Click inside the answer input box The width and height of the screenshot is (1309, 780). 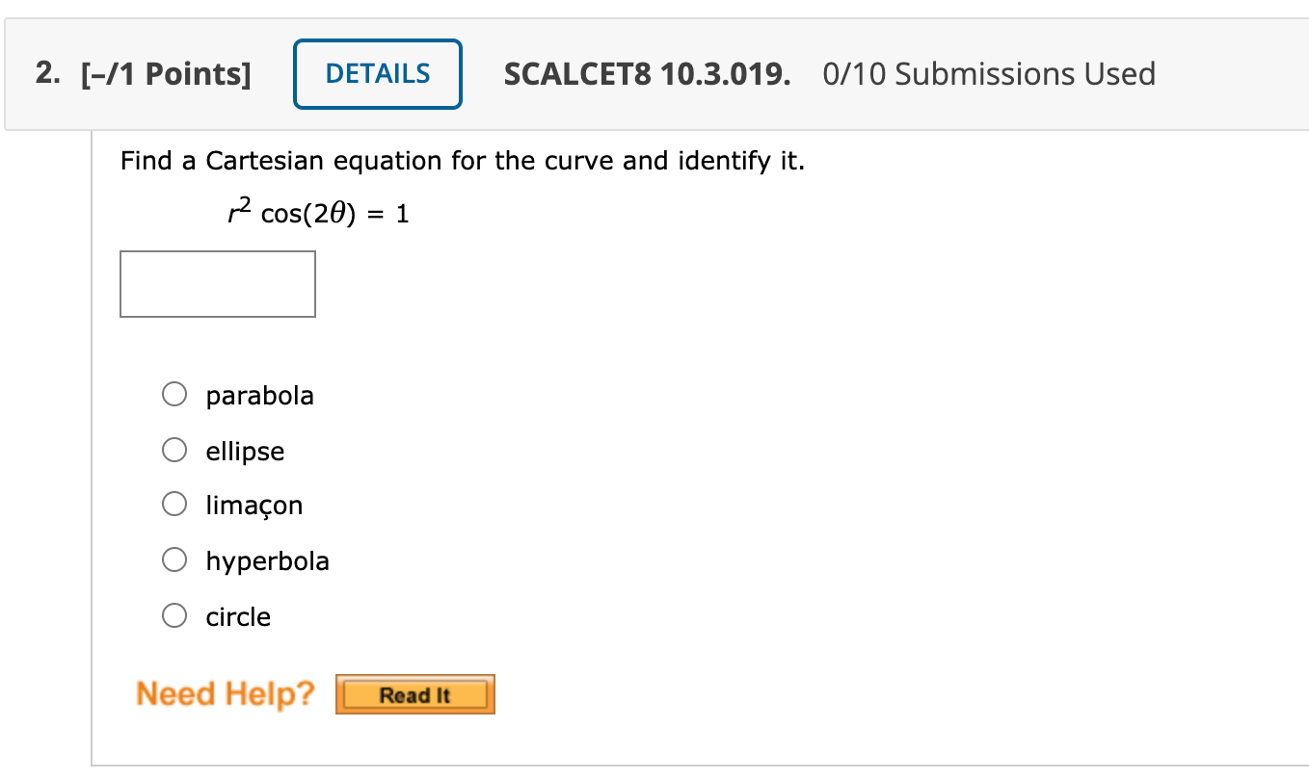(217, 283)
